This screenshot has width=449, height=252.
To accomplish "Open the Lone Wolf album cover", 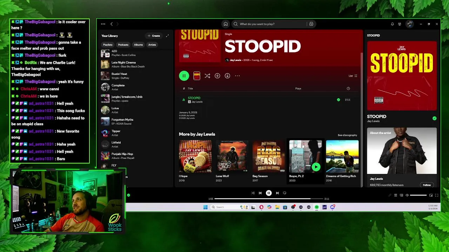I will [x=232, y=156].
